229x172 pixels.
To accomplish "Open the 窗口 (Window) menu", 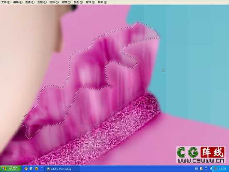I will pos(90,2).
